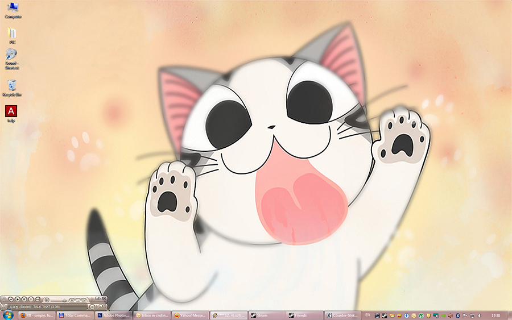Open the yellow shield tray icon

428,315
